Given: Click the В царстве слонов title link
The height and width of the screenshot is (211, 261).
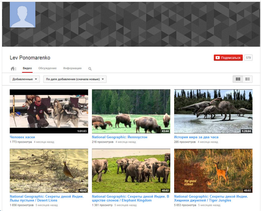Looking at the screenshot, I should [x=130, y=198].
